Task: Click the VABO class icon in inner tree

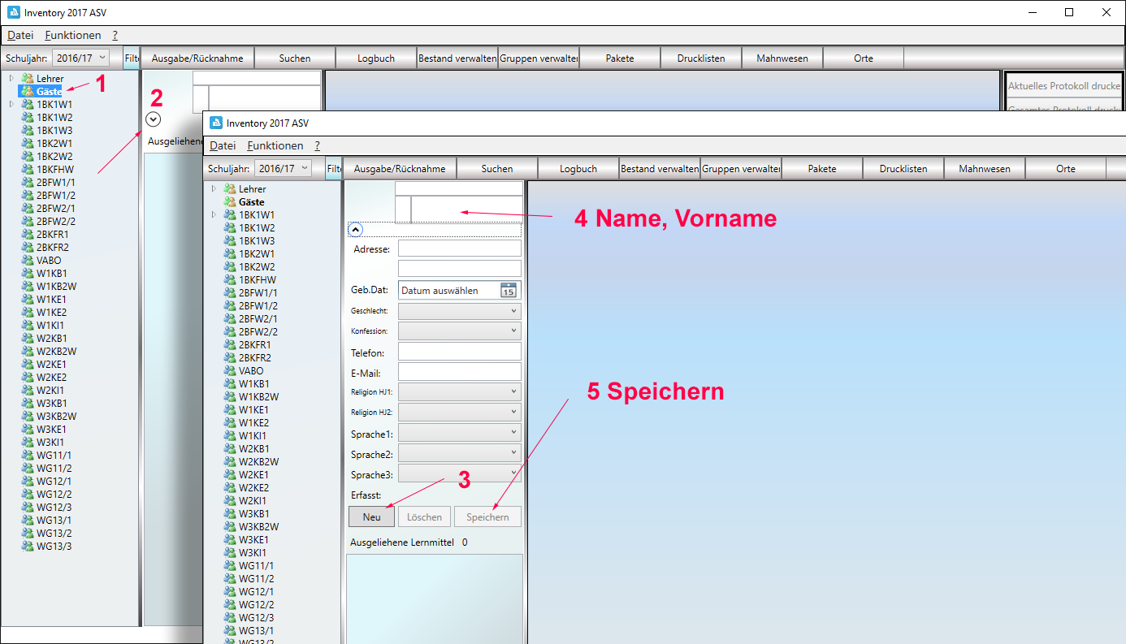Action: 230,371
